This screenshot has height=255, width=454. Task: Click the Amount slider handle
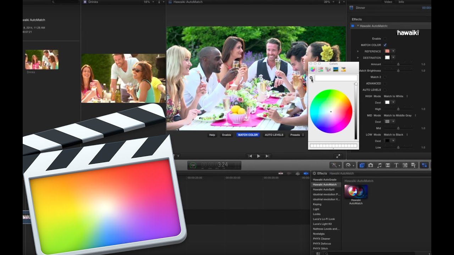(x=398, y=64)
